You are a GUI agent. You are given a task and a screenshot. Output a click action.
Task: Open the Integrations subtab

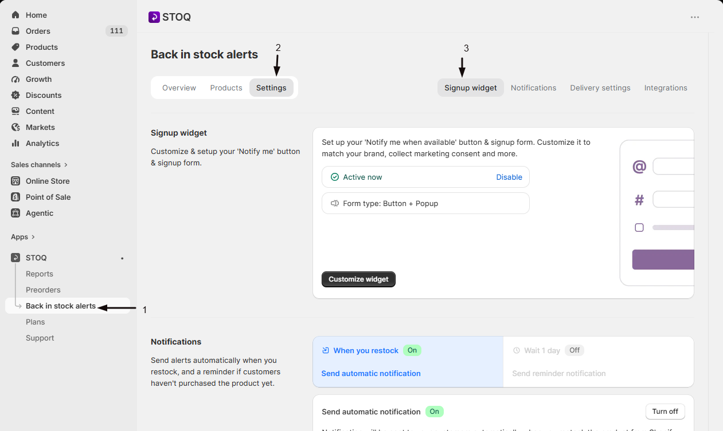[666, 88]
